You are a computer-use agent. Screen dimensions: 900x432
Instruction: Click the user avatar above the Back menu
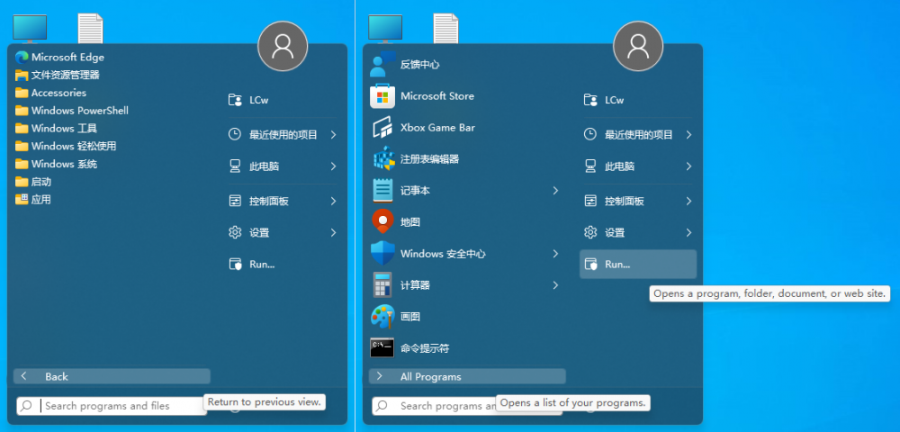click(283, 46)
